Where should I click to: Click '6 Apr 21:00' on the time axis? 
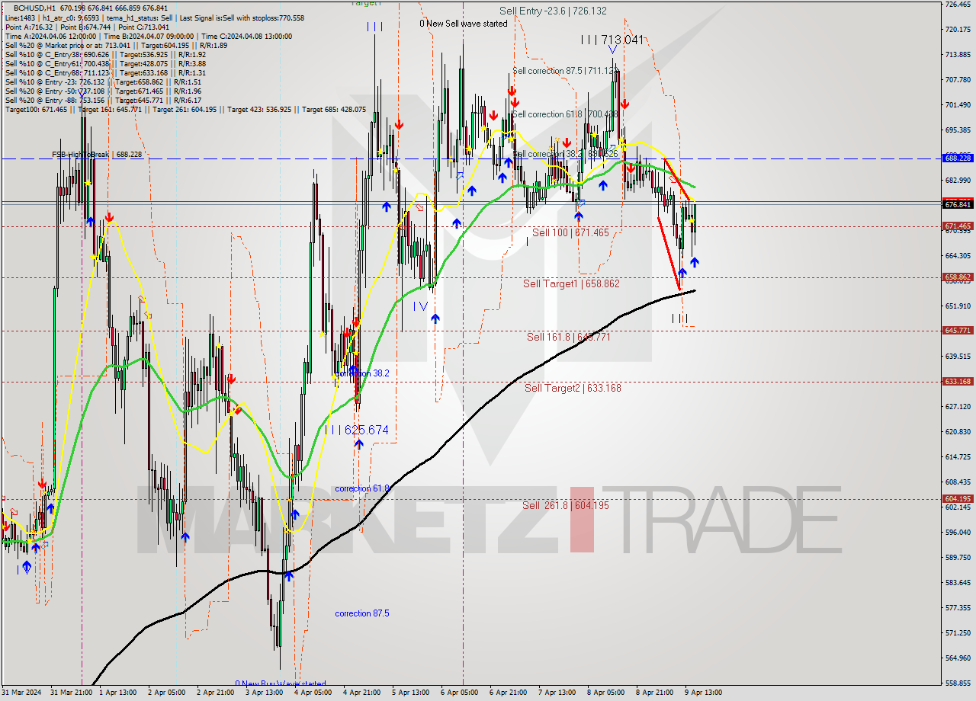coord(508,693)
